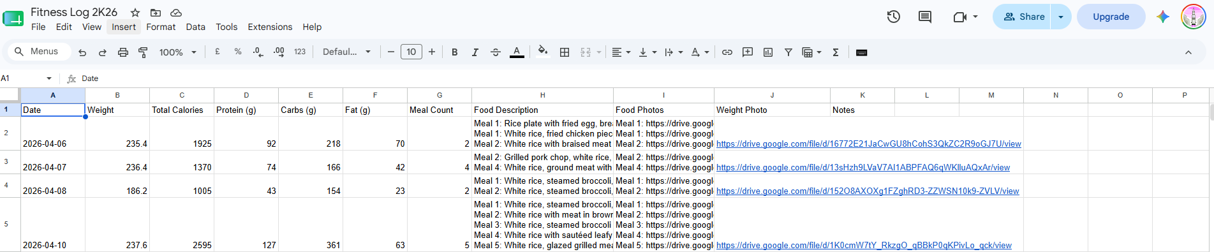Insert link with chain icon
This screenshot has height=252, width=1214.
tap(727, 52)
